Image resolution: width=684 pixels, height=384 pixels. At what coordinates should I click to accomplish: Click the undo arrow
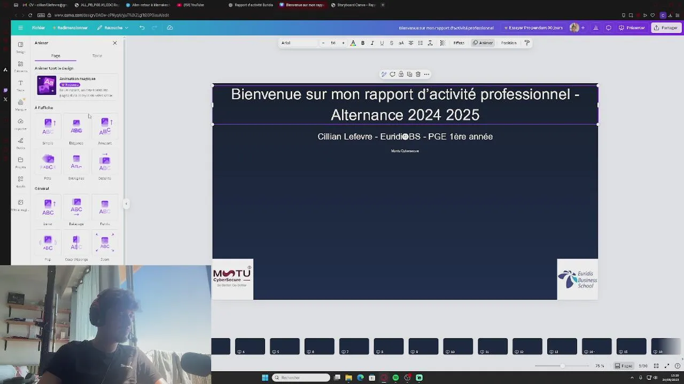pyautogui.click(x=142, y=28)
